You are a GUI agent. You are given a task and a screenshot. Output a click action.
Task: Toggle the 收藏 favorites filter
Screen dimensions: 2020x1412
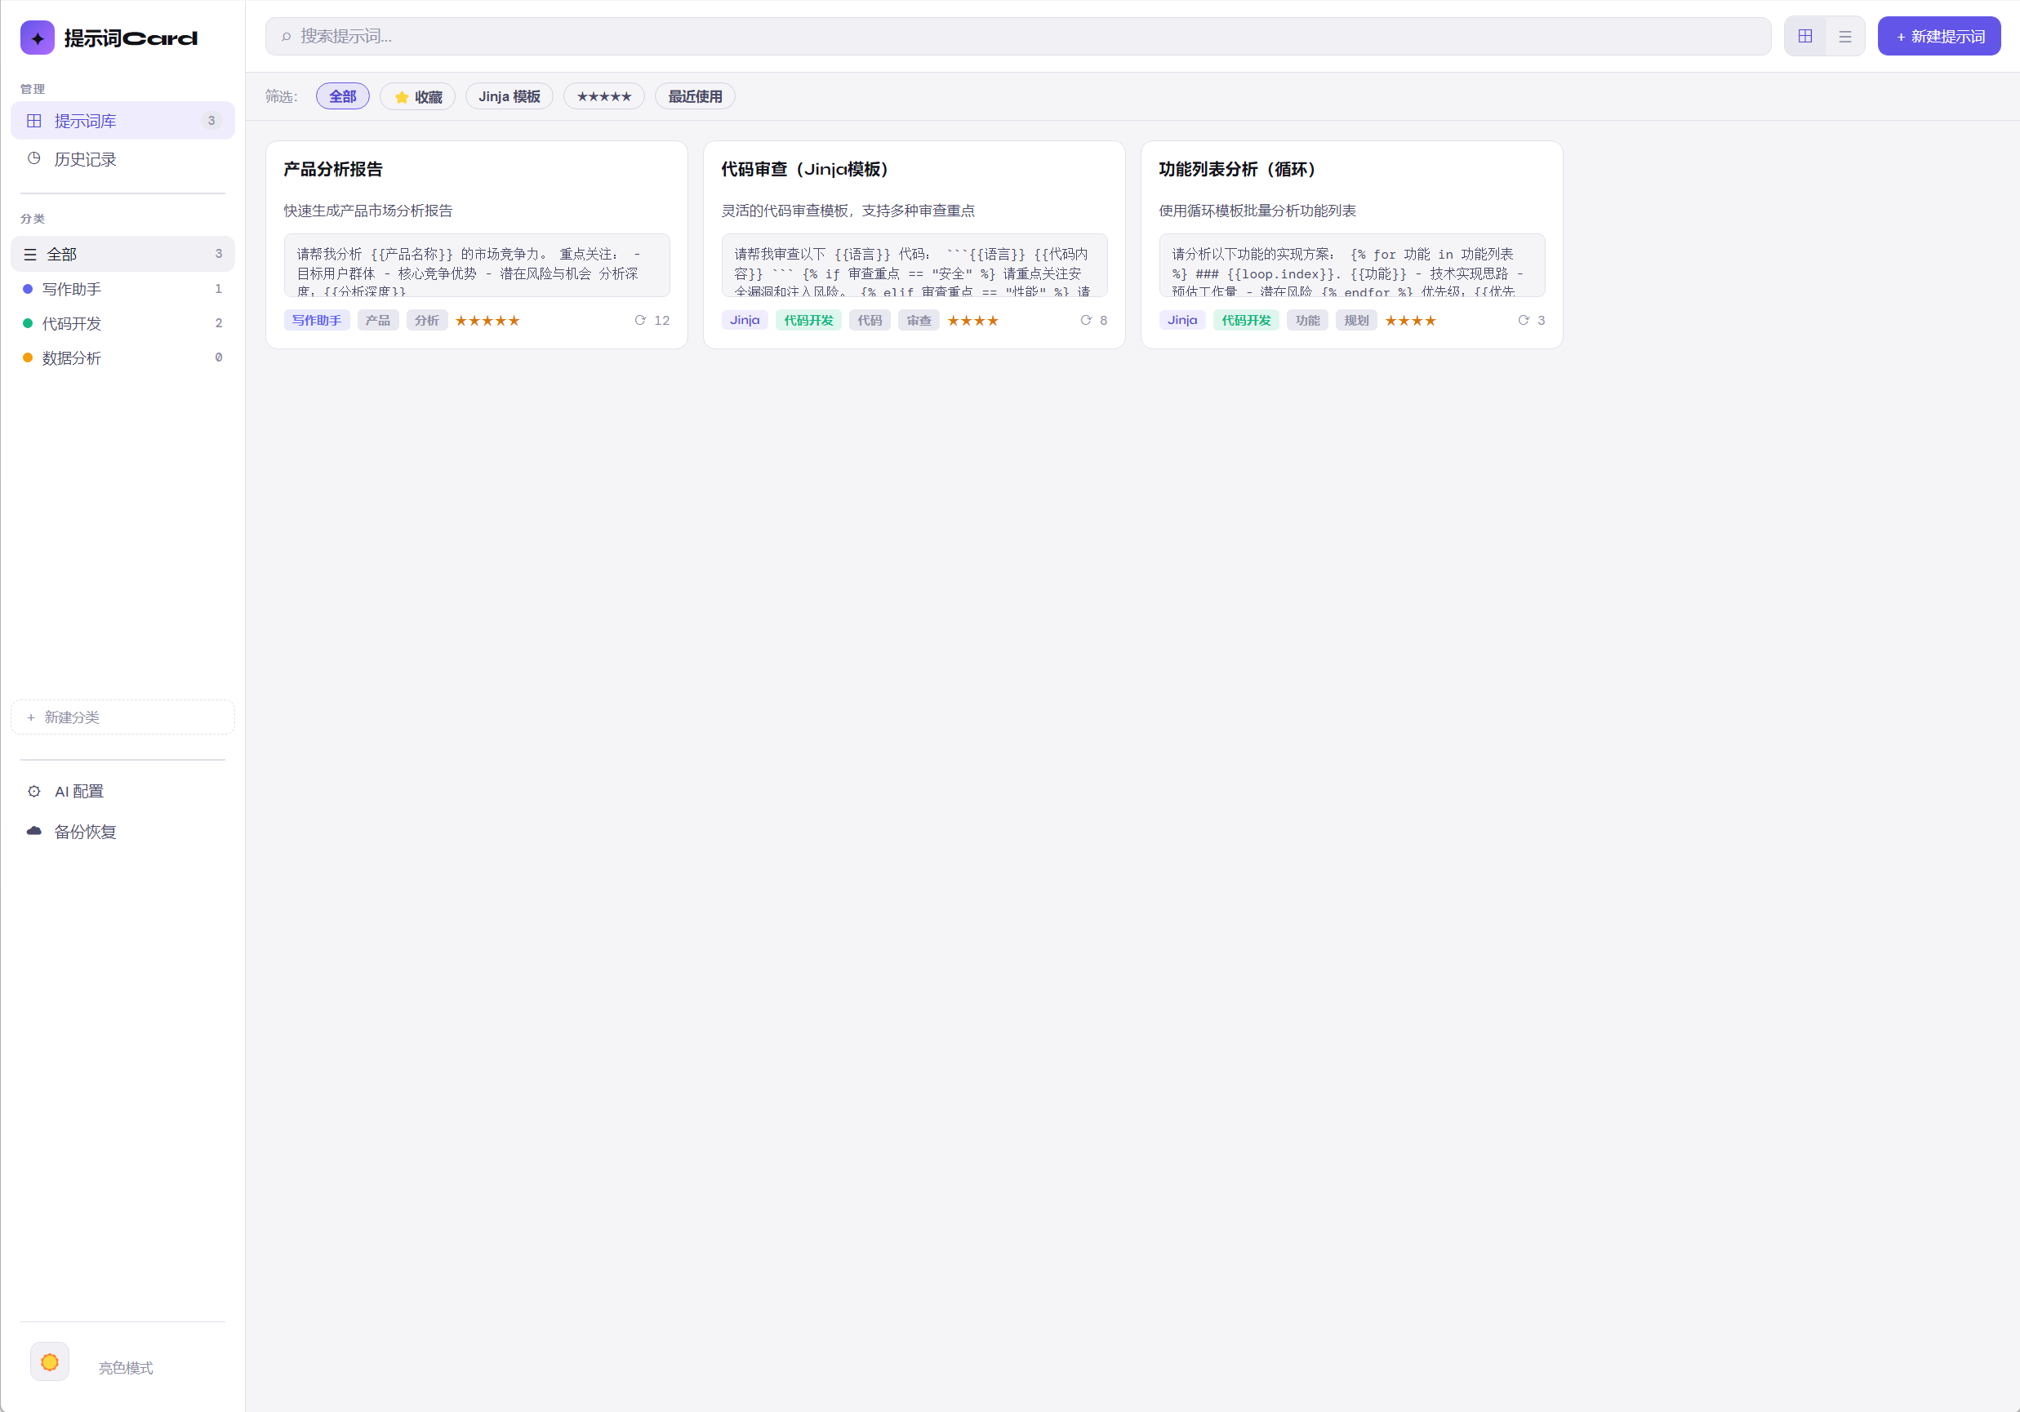[x=417, y=96]
